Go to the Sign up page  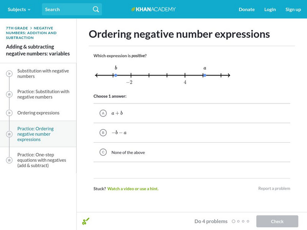293,9
